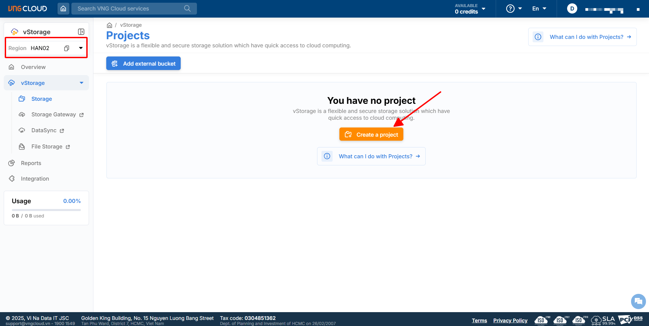Click the home icon in top bar
The image size is (649, 326).
tap(63, 8)
